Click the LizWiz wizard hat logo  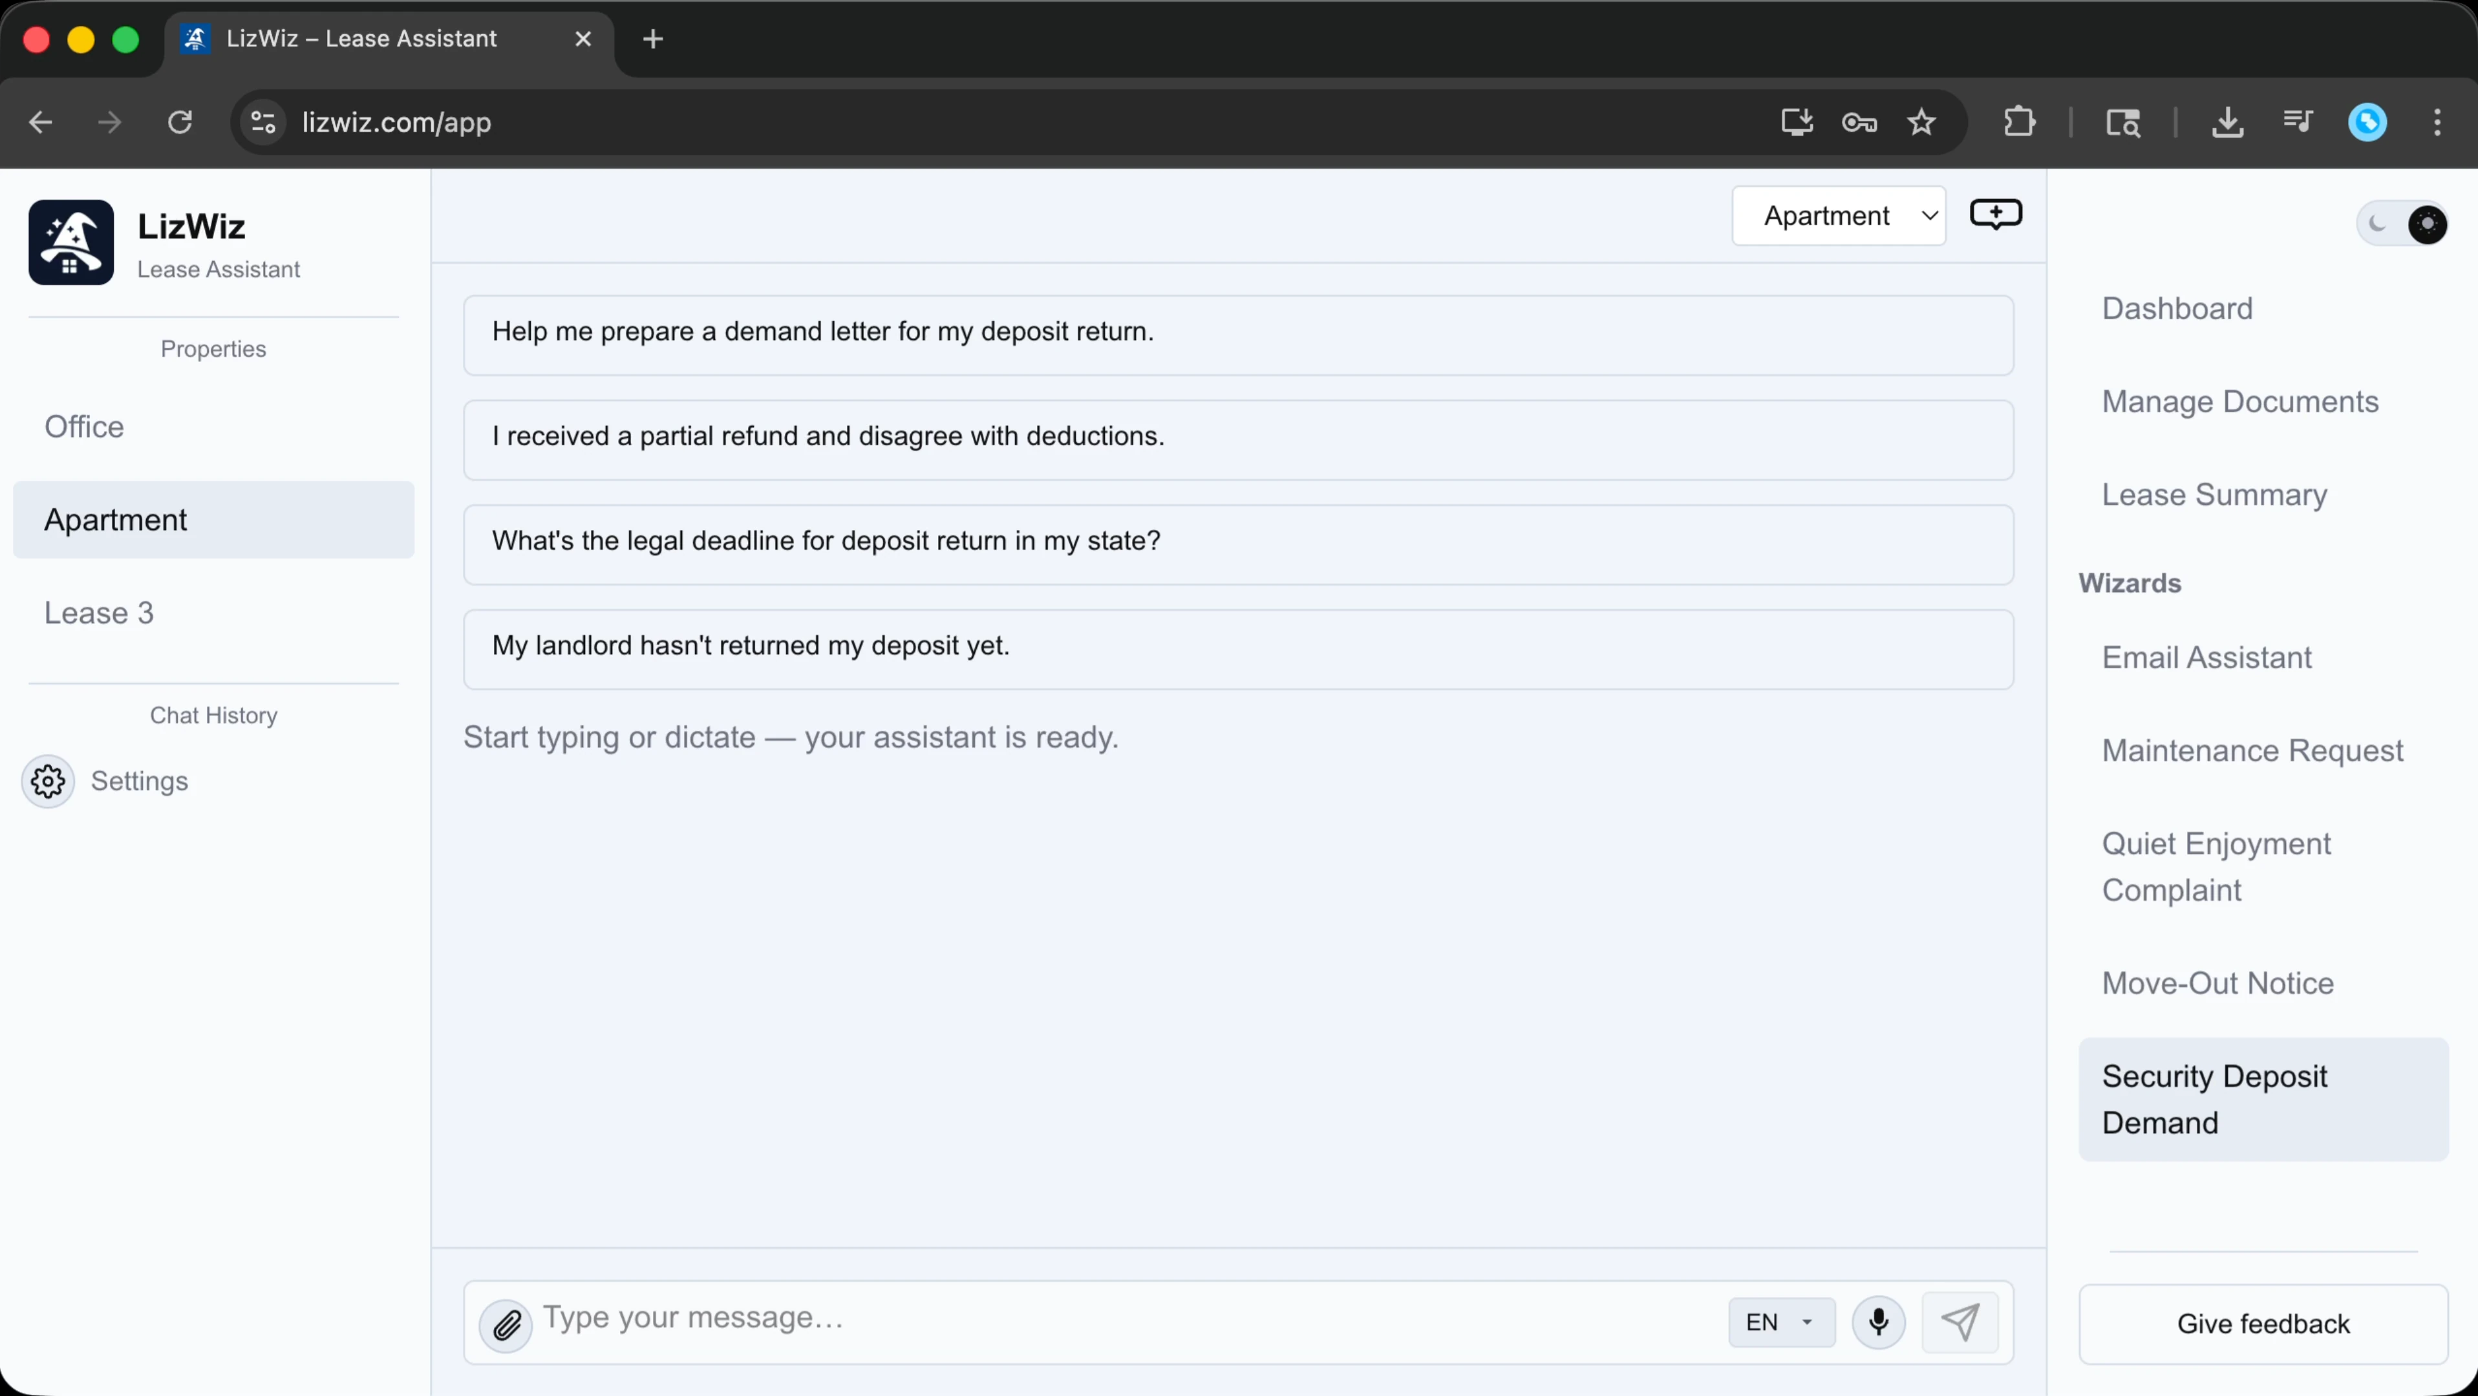pos(71,242)
